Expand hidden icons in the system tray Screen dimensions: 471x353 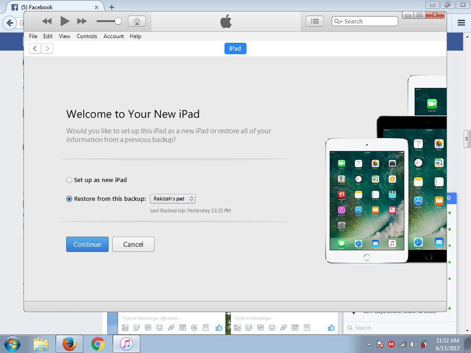pyautogui.click(x=368, y=344)
